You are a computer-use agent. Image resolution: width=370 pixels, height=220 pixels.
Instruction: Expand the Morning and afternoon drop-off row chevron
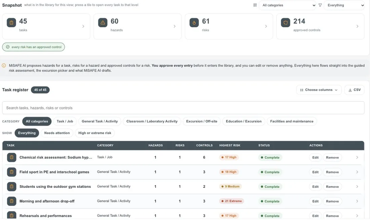point(357,201)
